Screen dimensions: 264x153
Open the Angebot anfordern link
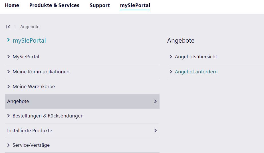(196, 72)
